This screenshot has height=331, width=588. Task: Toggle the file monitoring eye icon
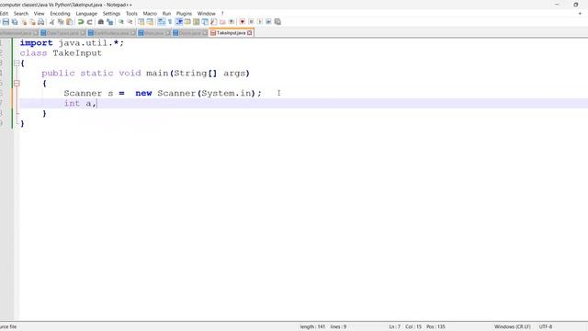(x=232, y=22)
